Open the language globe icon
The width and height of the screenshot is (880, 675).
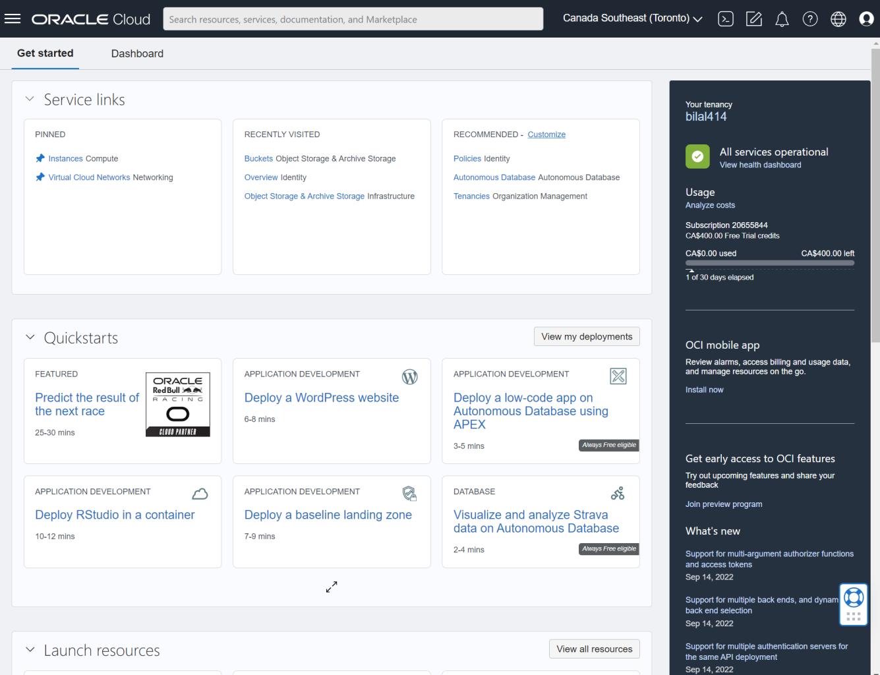point(838,19)
